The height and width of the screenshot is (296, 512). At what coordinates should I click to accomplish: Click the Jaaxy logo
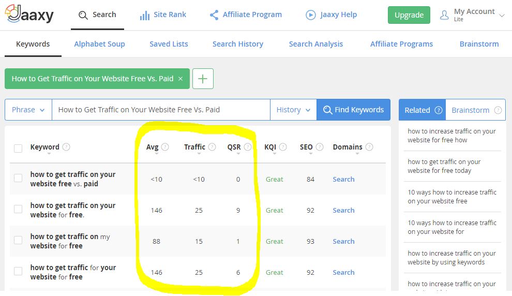coord(29,14)
